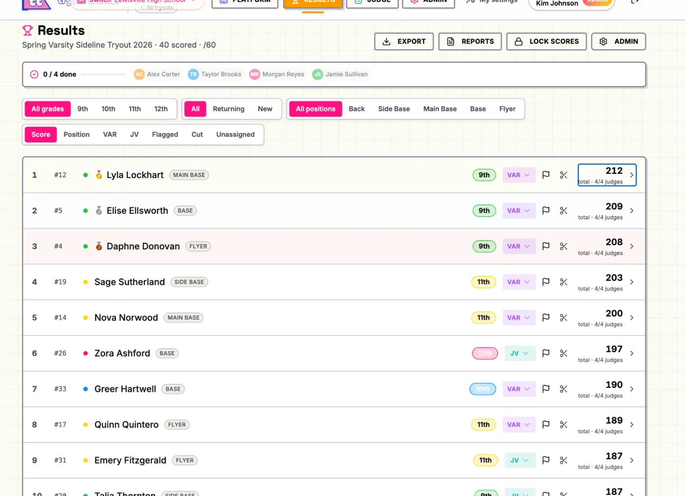Flag Elise Ellsworth's row
Image resolution: width=685 pixels, height=496 pixels.
click(546, 210)
